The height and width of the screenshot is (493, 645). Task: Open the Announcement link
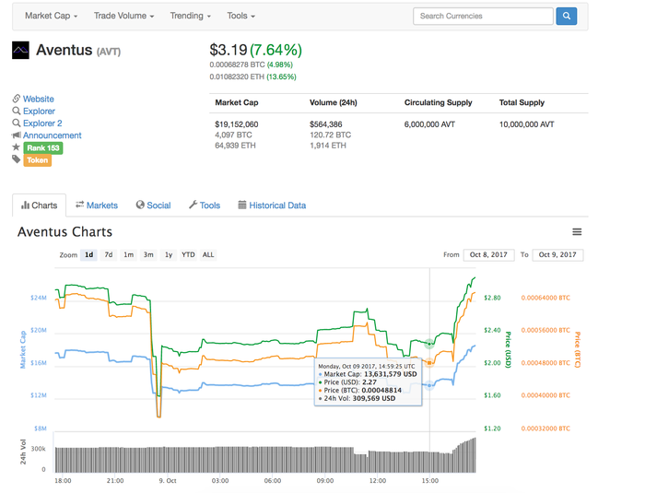pyautogui.click(x=53, y=135)
